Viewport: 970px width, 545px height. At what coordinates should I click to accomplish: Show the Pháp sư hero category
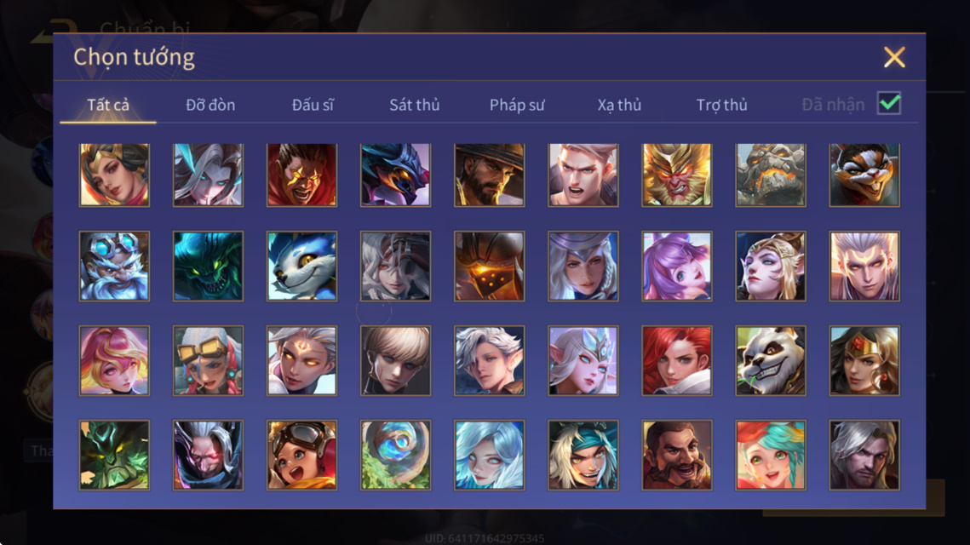[517, 105]
